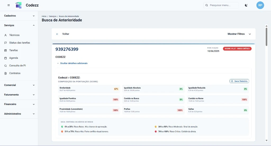Click the Igualdade Fonética 100% badge
Screen dimensions: 271x146
click(116, 99)
